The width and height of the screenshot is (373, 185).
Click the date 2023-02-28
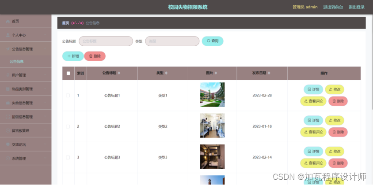(262, 95)
